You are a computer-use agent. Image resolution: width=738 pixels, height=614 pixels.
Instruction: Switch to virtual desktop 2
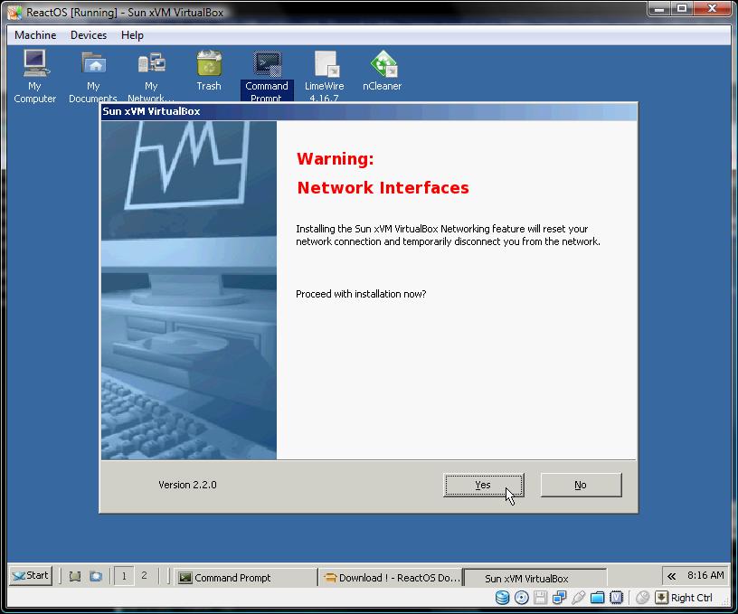tap(144, 576)
